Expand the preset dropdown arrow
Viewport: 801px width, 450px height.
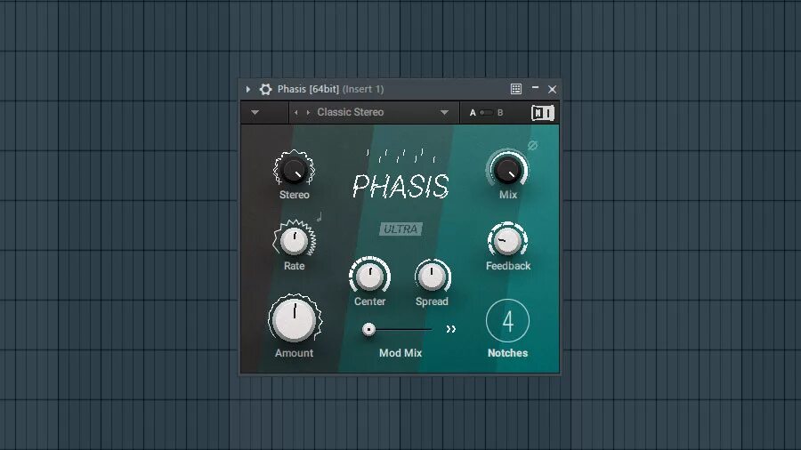[x=444, y=112]
